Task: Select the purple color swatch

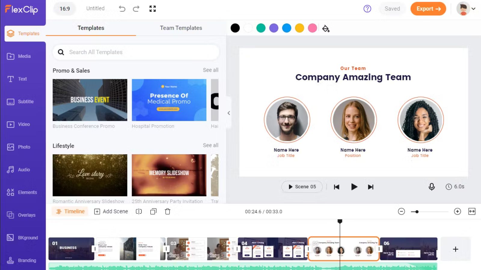Action: (x=274, y=28)
